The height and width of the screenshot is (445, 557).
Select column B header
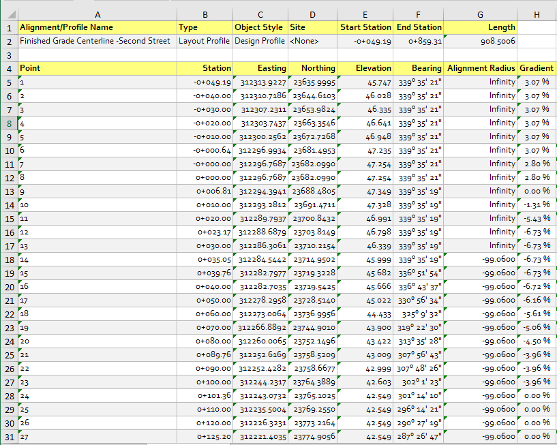pos(205,14)
